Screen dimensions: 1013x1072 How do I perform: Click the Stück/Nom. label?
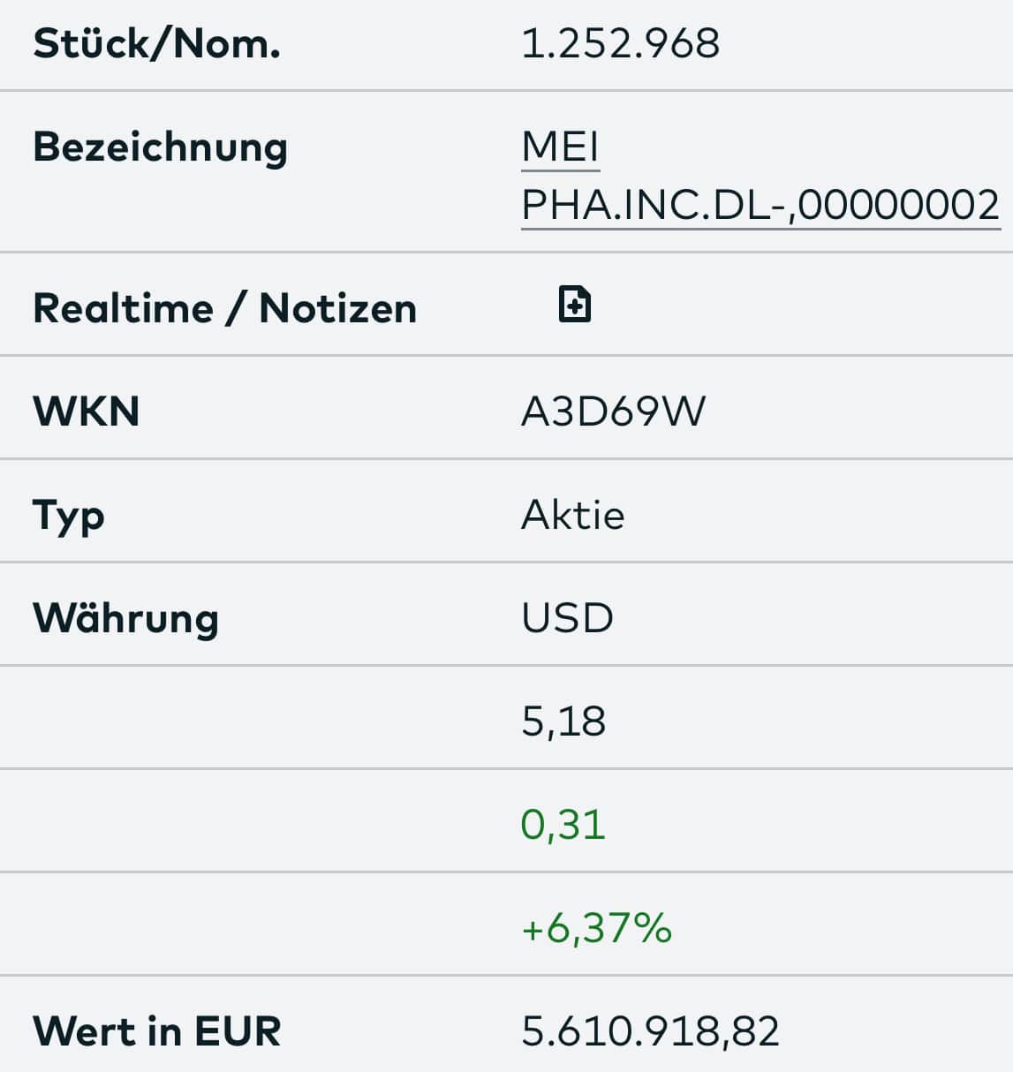[156, 44]
